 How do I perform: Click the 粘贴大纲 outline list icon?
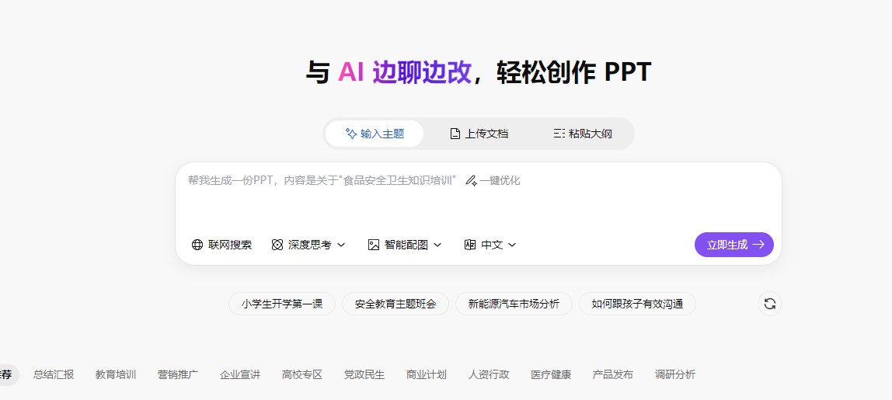click(x=559, y=134)
